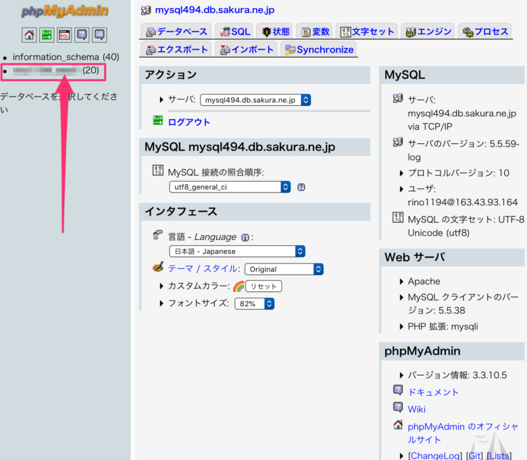Open the プロセス tab
Viewport: 527px width, 460px height.
pos(485,32)
